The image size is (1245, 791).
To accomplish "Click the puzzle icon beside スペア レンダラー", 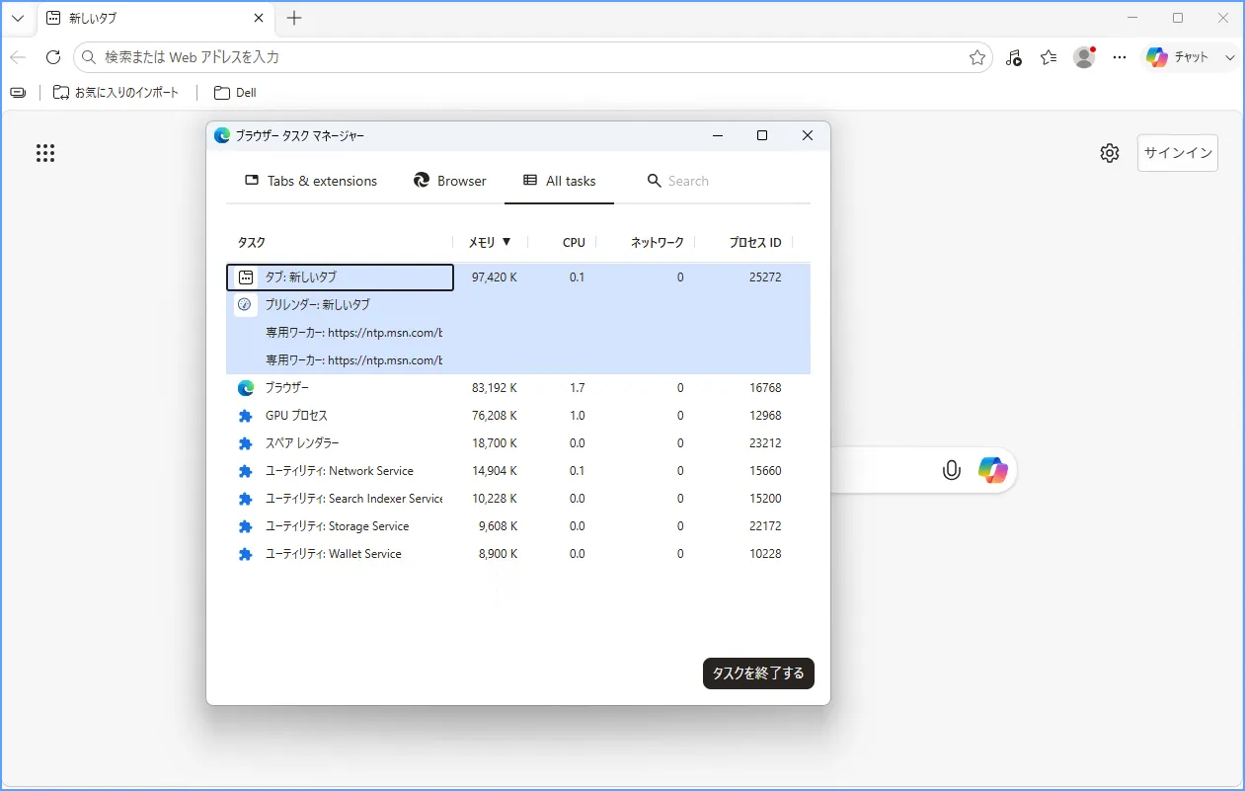I will point(246,443).
